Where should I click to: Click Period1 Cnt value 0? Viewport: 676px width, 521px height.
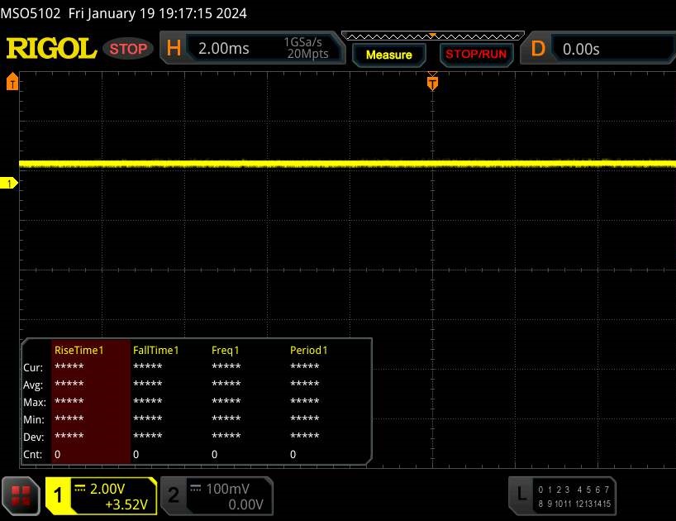(293, 454)
